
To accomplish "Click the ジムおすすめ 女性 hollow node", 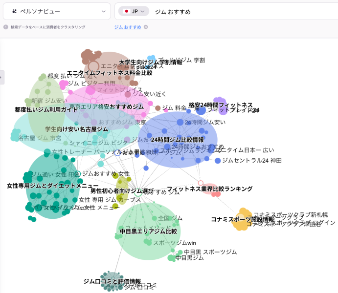I will pyautogui.click(x=78, y=173).
